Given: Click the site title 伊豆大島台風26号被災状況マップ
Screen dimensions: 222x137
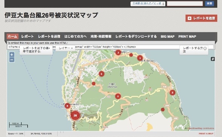Looking at the screenshot, I should click(51, 15).
